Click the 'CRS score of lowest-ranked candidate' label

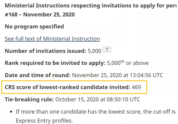tap(67, 87)
